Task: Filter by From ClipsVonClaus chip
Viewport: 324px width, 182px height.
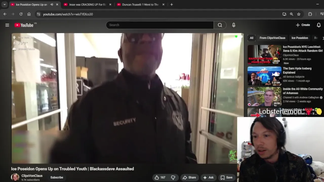Action: click(x=272, y=38)
